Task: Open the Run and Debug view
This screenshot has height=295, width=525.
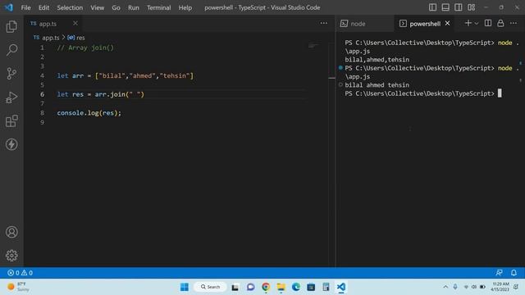Action: pyautogui.click(x=11, y=98)
